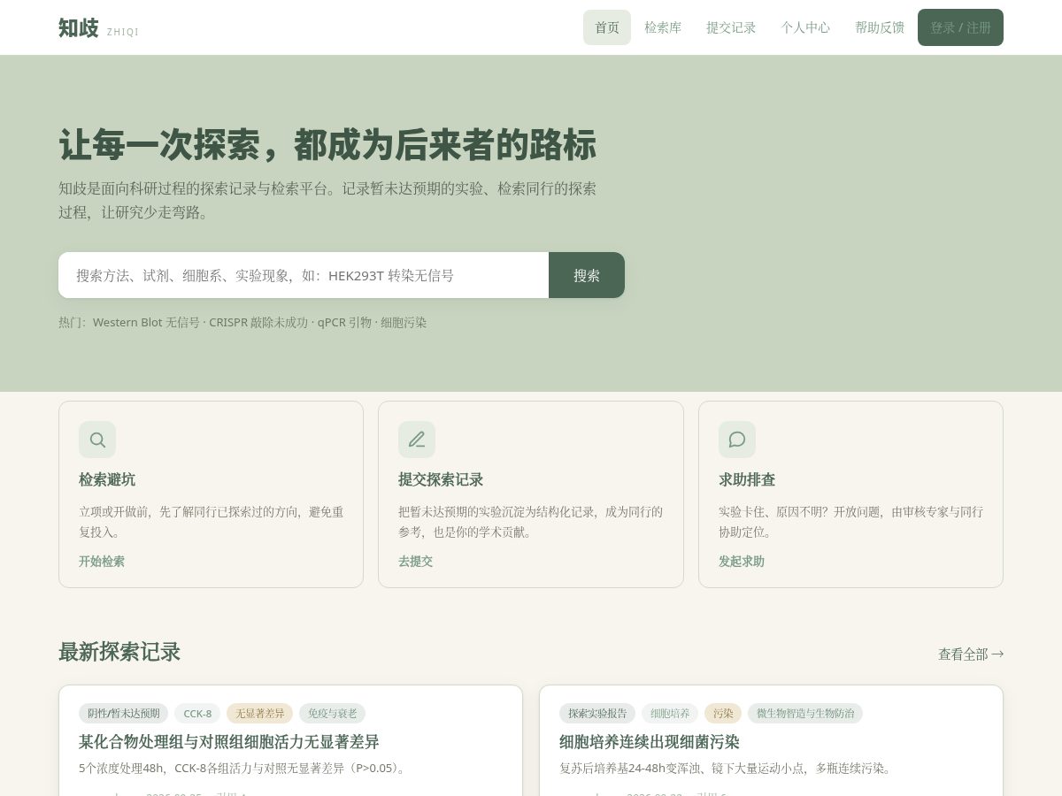Viewport: 1062px width, 796px height.
Task: Click the 求助排查 card title
Action: pyautogui.click(x=747, y=479)
